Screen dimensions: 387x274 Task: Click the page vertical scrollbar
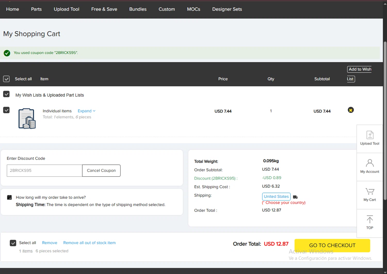(385, 121)
